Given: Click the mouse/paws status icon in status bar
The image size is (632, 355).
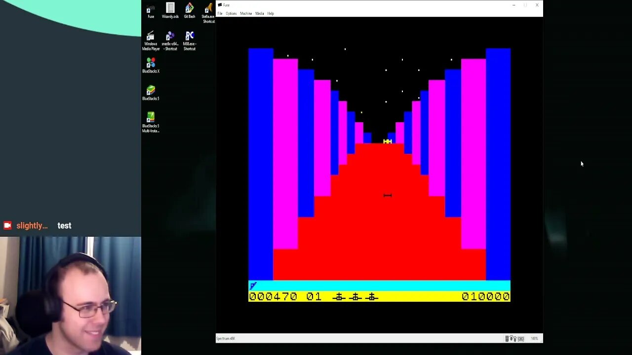Looking at the screenshot, I should click(513, 338).
